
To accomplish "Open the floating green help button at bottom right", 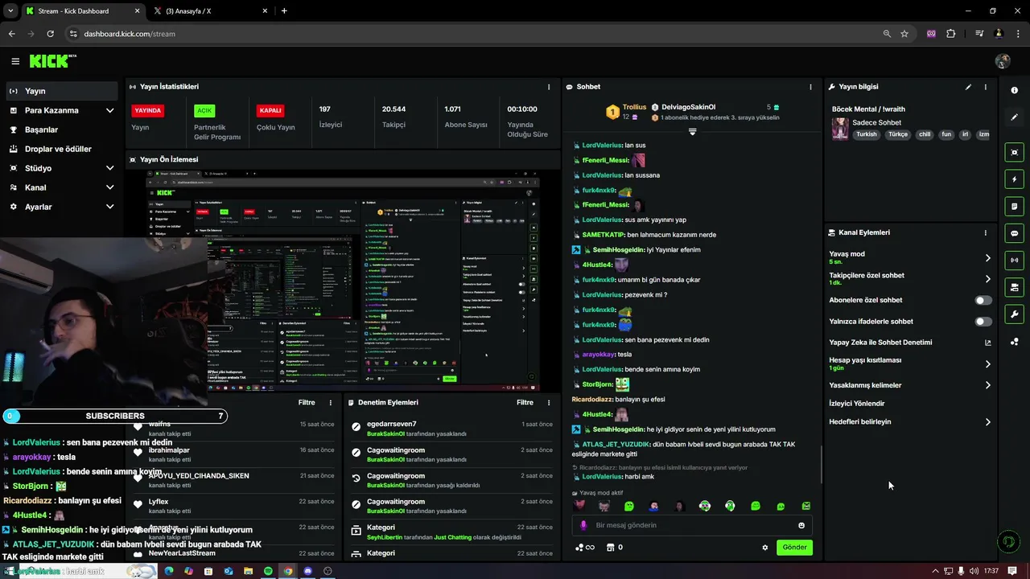I will coord(1007,542).
